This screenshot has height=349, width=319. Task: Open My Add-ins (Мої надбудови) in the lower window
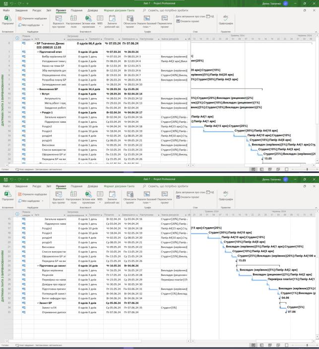[x=31, y=201]
